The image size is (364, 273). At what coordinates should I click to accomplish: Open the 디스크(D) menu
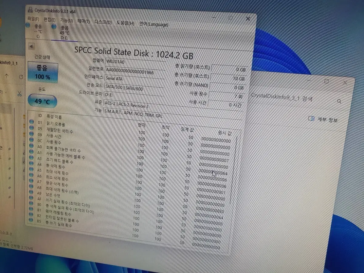103,22
